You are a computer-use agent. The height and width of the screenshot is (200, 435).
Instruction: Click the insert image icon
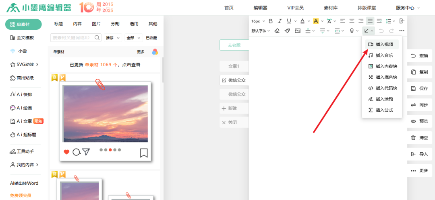pos(298,31)
